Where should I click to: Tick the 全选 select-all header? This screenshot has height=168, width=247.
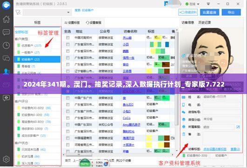[68, 32]
